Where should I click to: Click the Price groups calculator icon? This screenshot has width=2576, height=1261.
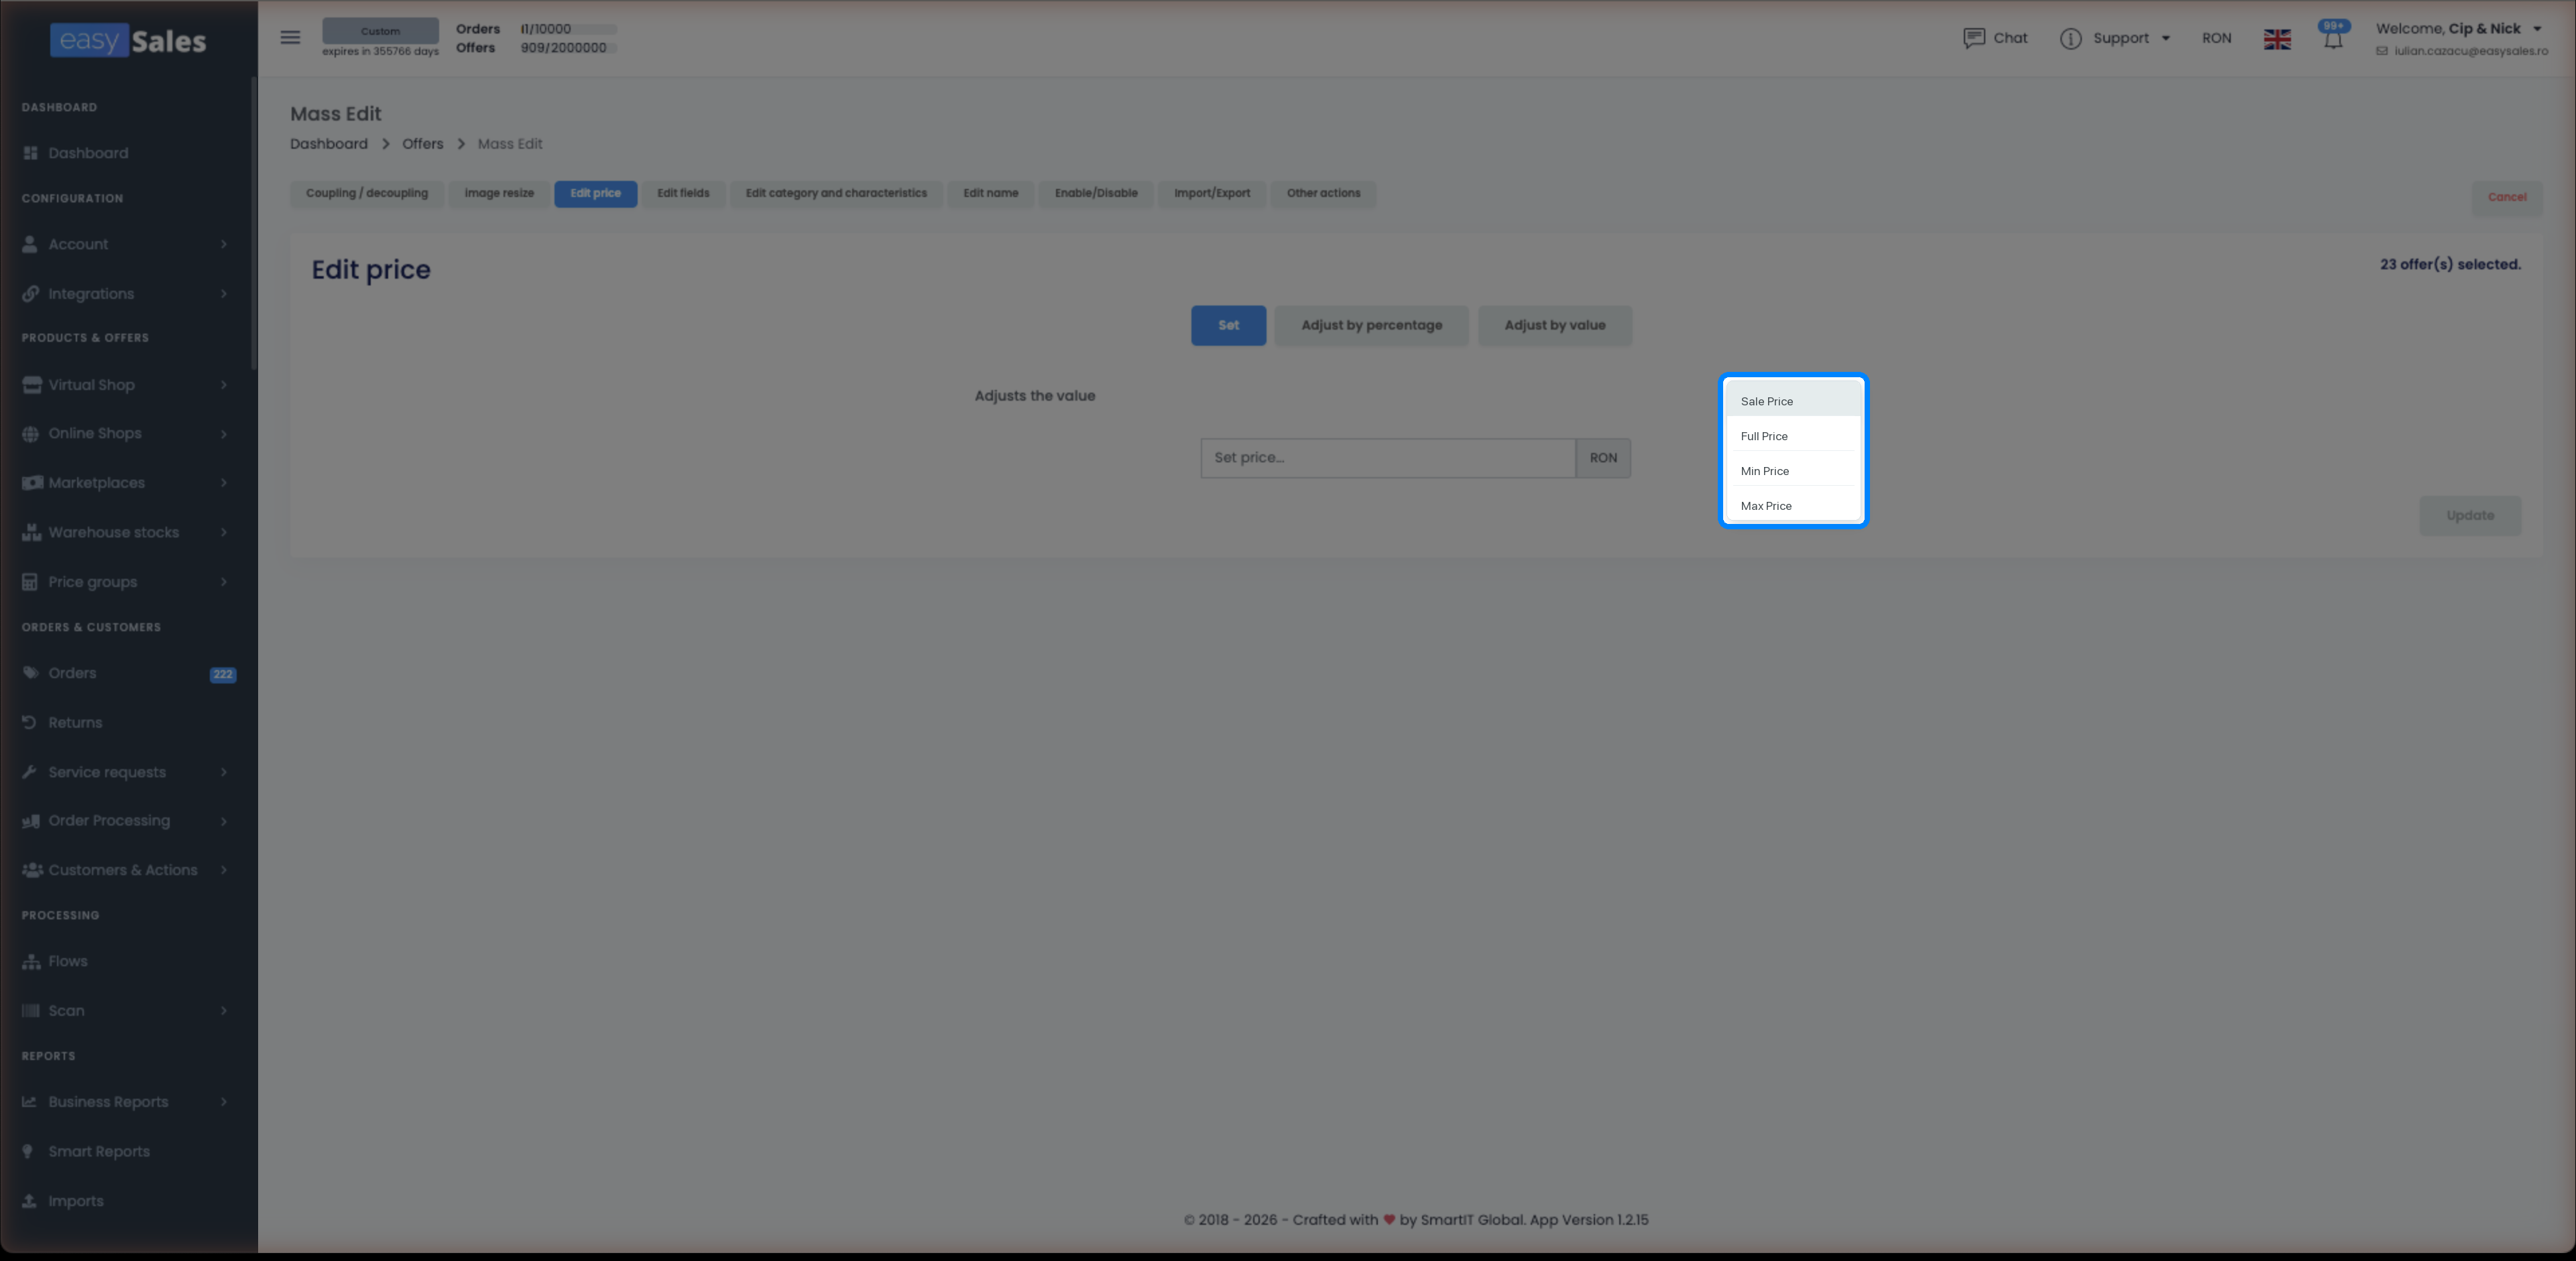[30, 582]
